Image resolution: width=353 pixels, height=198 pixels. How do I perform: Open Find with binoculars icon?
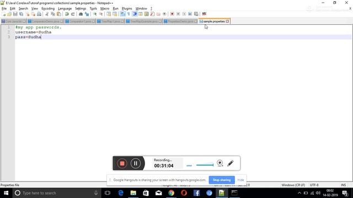81,14
